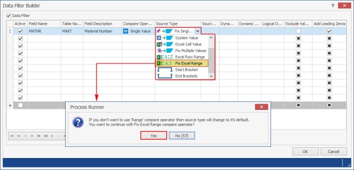Click the No [57] button
Screen dimensions: 354x170
(182, 136)
